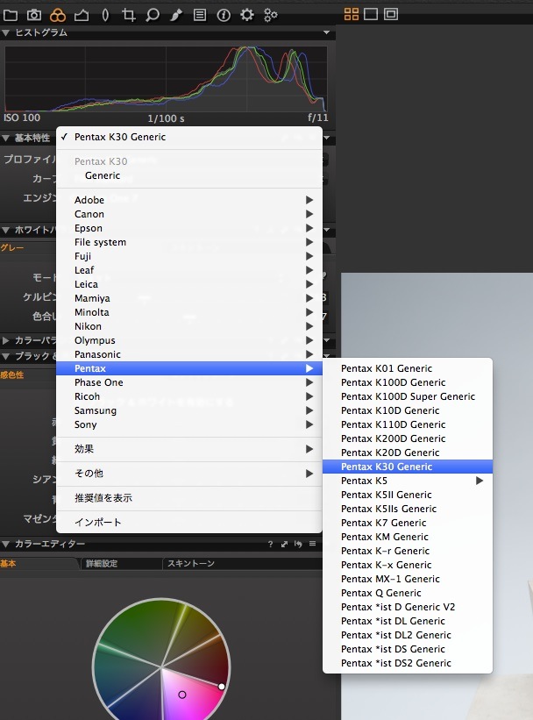
Task: Open the Adjustments clipboard tool tab
Action: click(200, 15)
